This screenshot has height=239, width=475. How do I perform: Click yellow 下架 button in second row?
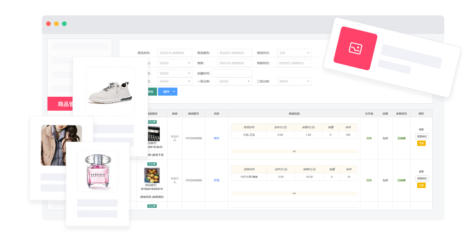421,185
